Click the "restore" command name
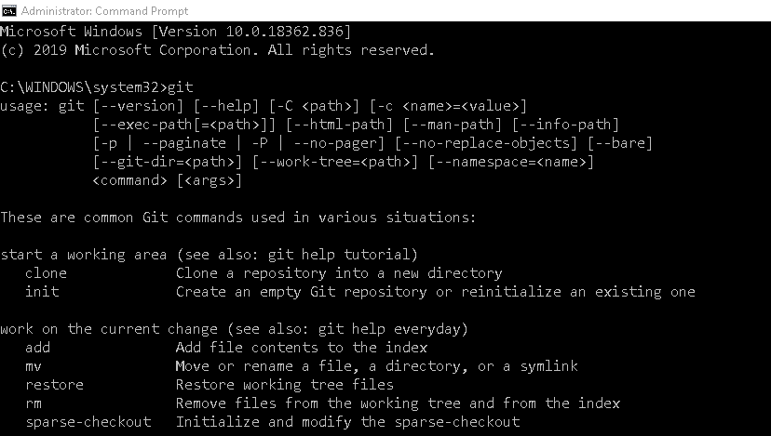 click(54, 385)
